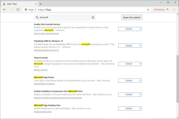Click the forward navigation arrow
The height and width of the screenshot is (119, 179).
(11, 10)
